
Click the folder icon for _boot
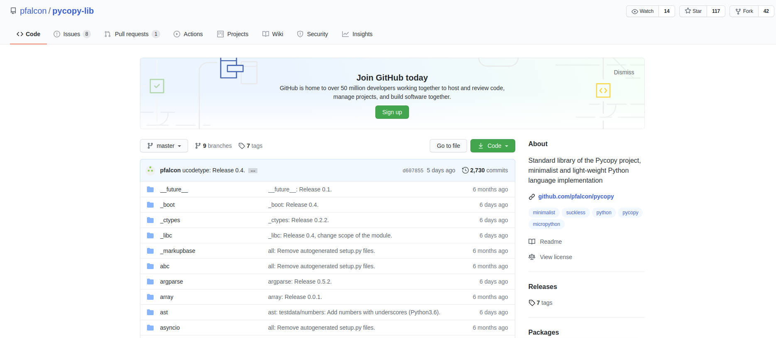coord(150,205)
